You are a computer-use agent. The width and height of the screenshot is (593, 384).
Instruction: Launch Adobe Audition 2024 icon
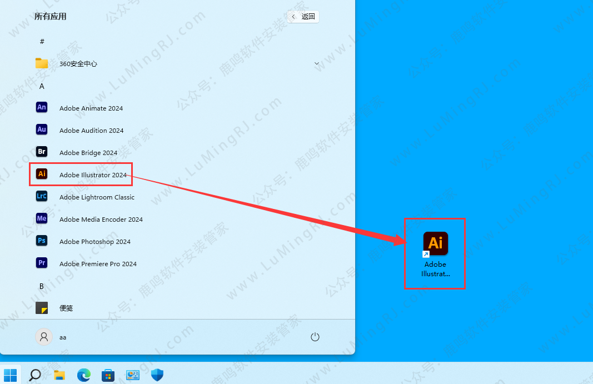[x=42, y=130]
